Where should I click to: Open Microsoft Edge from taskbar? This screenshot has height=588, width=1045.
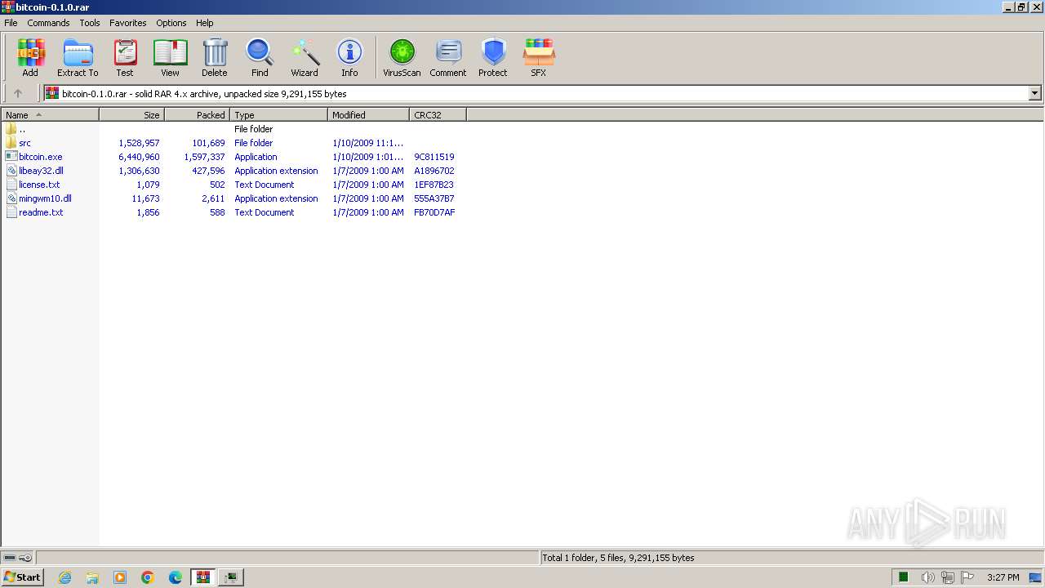coord(176,577)
